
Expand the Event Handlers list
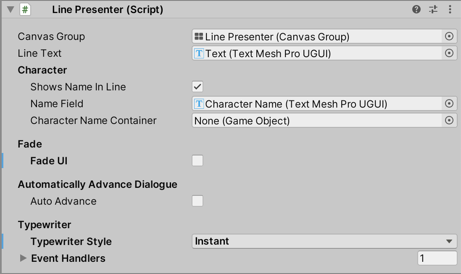pos(24,258)
